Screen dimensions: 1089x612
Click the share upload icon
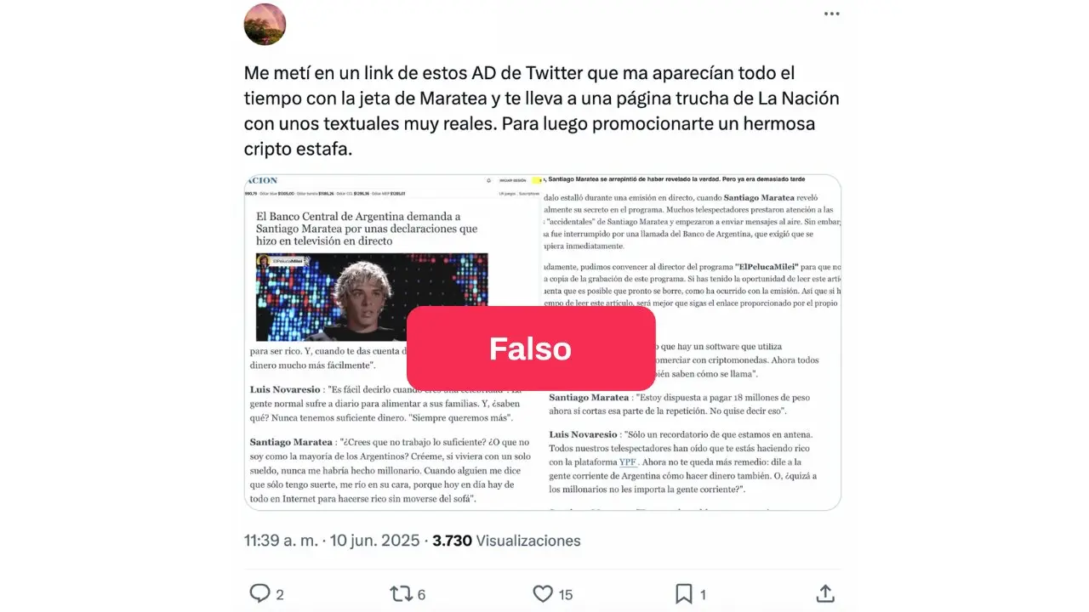pyautogui.click(x=824, y=593)
